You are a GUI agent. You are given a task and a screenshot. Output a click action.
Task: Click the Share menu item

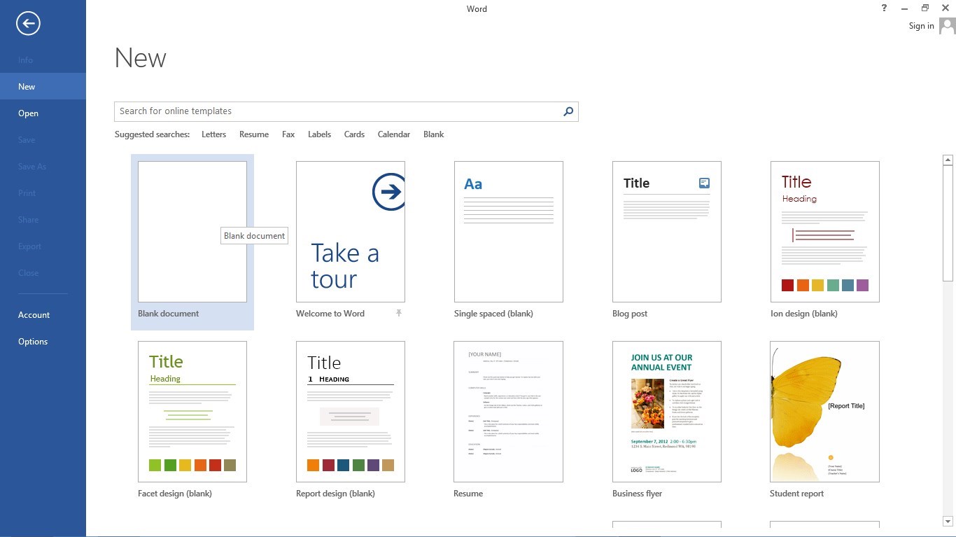[x=43, y=220]
